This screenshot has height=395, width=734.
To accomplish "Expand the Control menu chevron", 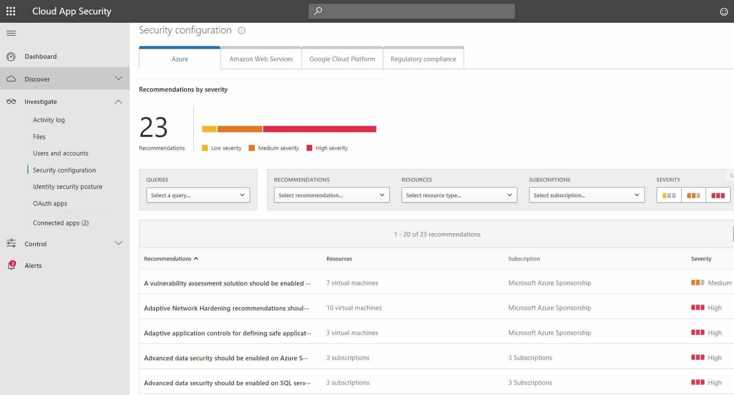I will click(119, 243).
